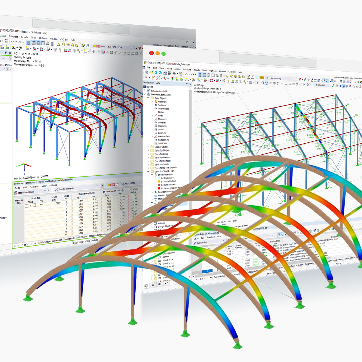The image size is (362, 362).
Task: Open the CO1 load combination dropdown
Action: click(x=118, y=185)
